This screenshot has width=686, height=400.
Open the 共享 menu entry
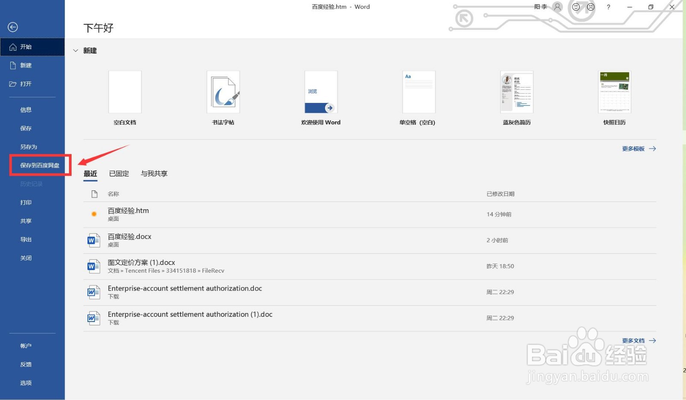[26, 221]
